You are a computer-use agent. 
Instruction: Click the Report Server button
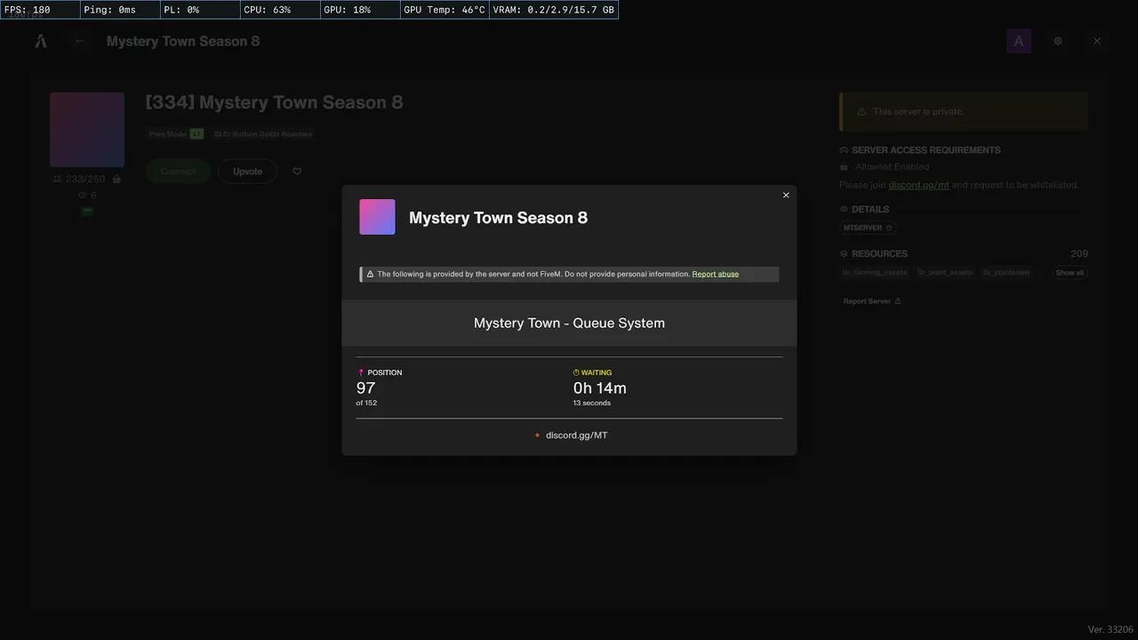[x=872, y=301]
